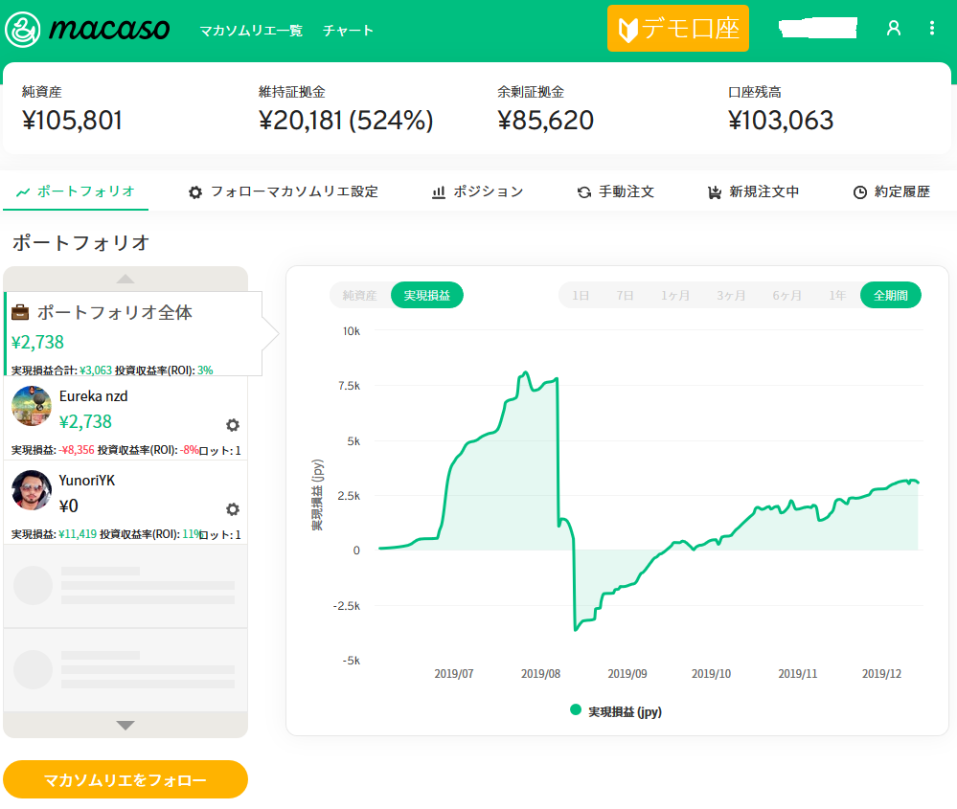Toggle 実現損益 (jpy) legend marker
Screen dimensions: 957x809
pos(576,710)
